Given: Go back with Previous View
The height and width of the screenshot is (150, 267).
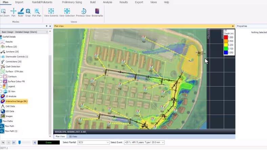Looking at the screenshot, I should click(x=83, y=12).
